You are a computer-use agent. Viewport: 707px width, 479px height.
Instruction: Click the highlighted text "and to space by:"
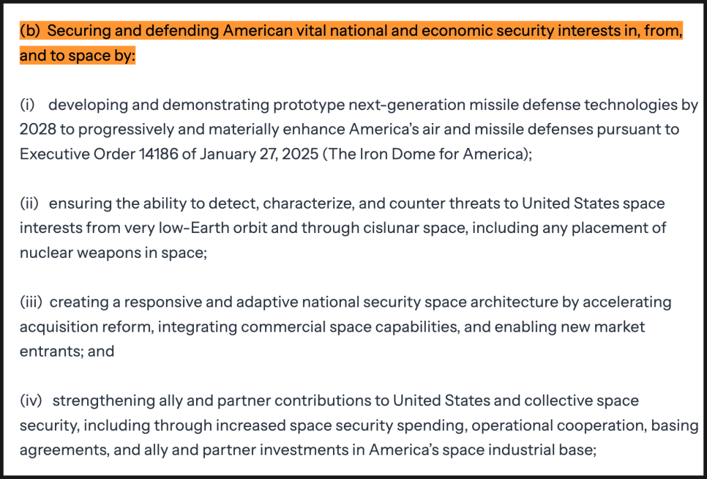point(78,56)
